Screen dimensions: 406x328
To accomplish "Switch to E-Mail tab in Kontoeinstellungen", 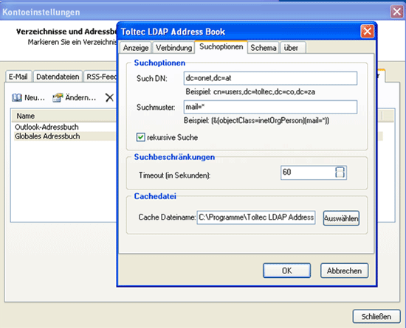I will point(18,77).
